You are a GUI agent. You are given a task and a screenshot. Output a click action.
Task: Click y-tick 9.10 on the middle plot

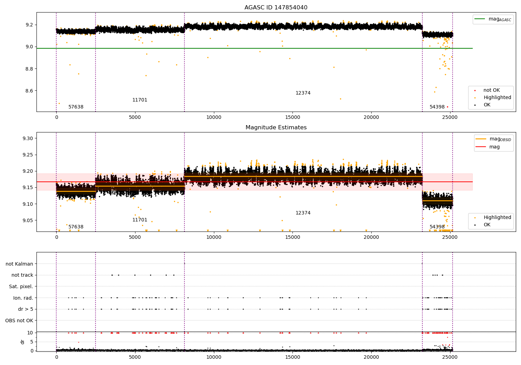(28, 204)
